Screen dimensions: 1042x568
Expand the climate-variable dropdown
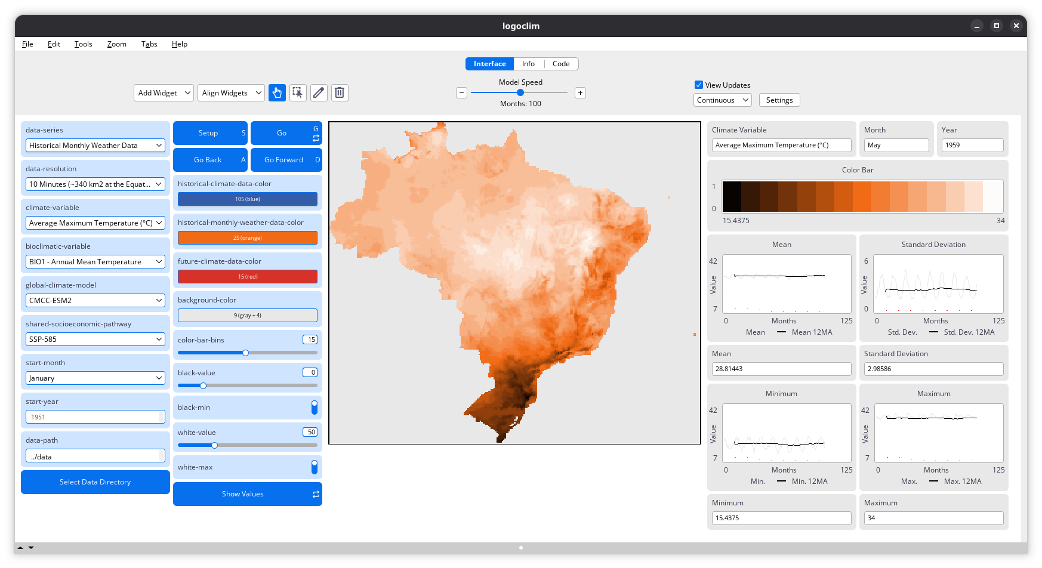tap(95, 223)
